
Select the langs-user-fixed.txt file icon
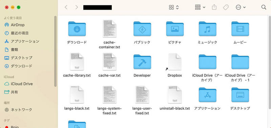click(x=142, y=95)
